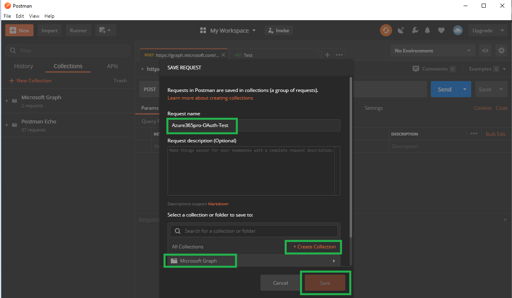Click the folder icon of Microsoft Graph in dialog
This screenshot has height=298, width=512.
point(174,261)
